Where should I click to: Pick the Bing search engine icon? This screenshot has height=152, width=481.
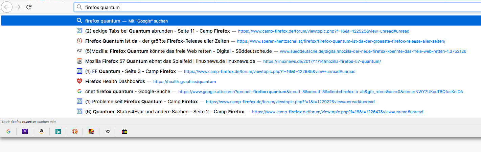tap(58, 131)
